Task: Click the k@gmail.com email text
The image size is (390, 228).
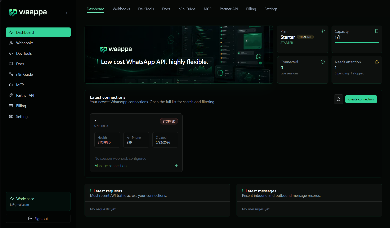Action: pos(19,205)
